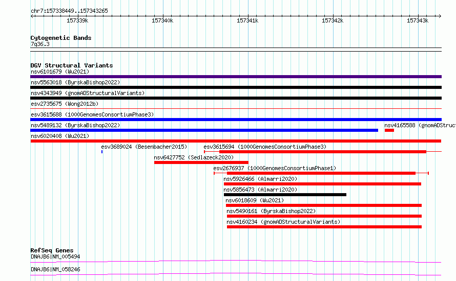Viewport: 456px width, 281px height.
Task: Open esv3615688 (1000GenomesConsortiumPhase3) label
Action: 92,114
